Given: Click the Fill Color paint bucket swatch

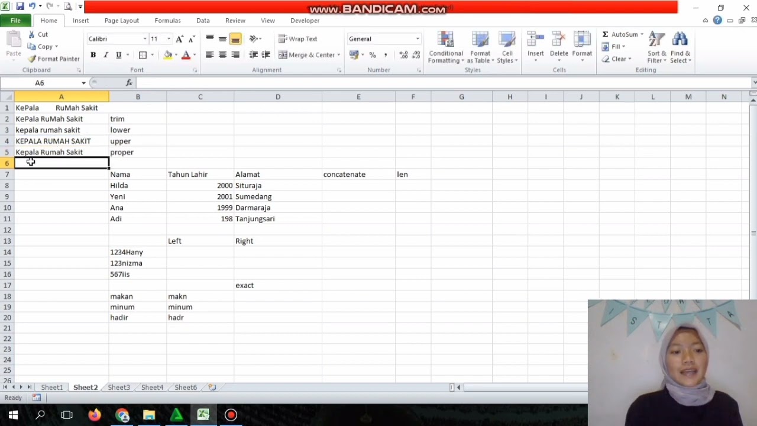Looking at the screenshot, I should tap(168, 55).
